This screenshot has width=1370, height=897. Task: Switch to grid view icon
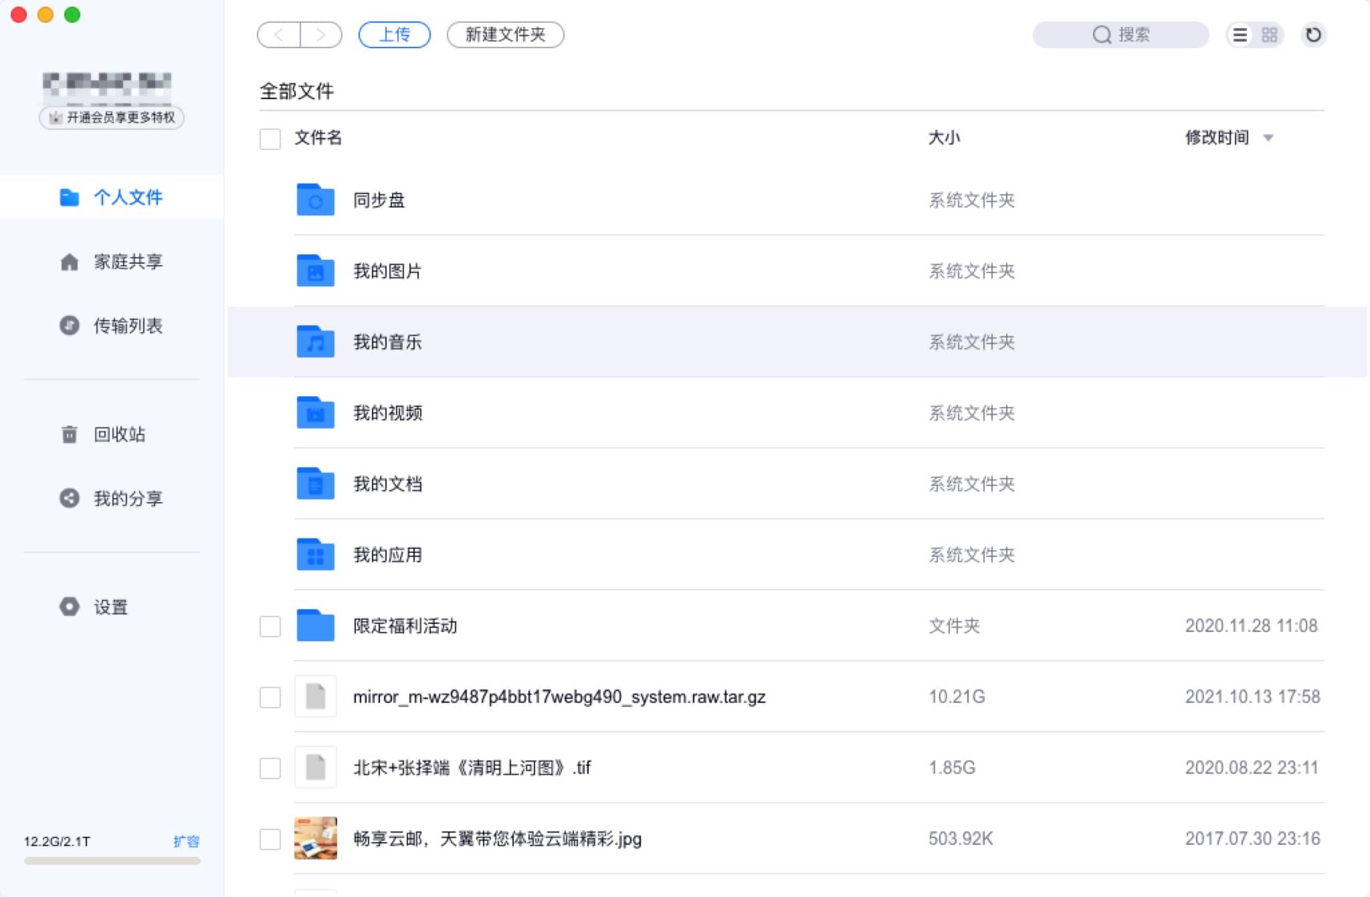1269,35
